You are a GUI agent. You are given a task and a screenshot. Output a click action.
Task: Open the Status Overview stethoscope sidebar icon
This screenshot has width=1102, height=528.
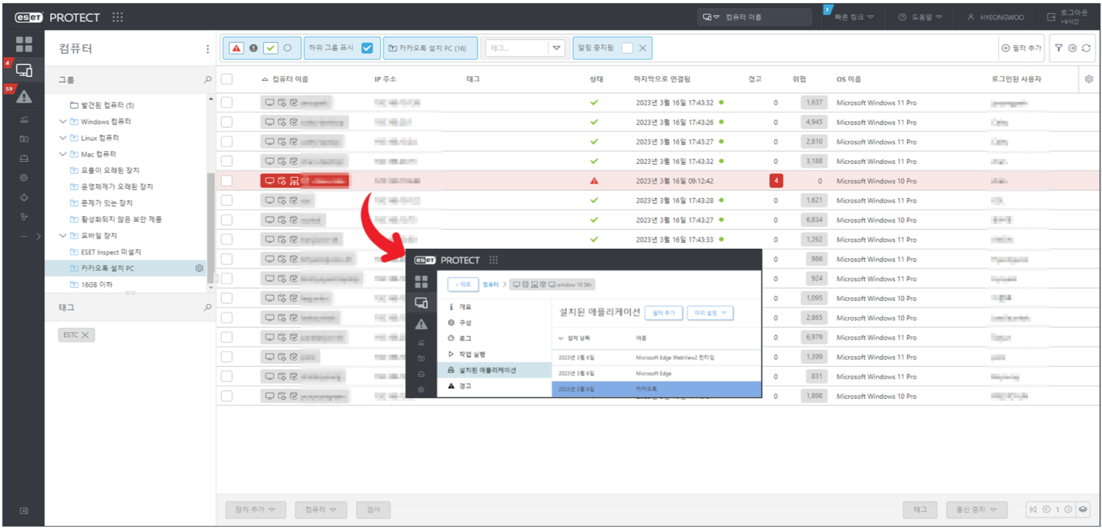click(24, 217)
